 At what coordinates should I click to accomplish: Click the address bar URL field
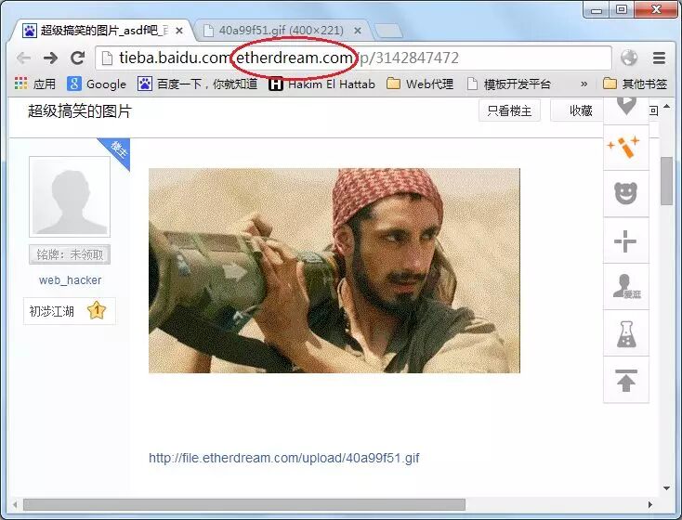[353, 58]
